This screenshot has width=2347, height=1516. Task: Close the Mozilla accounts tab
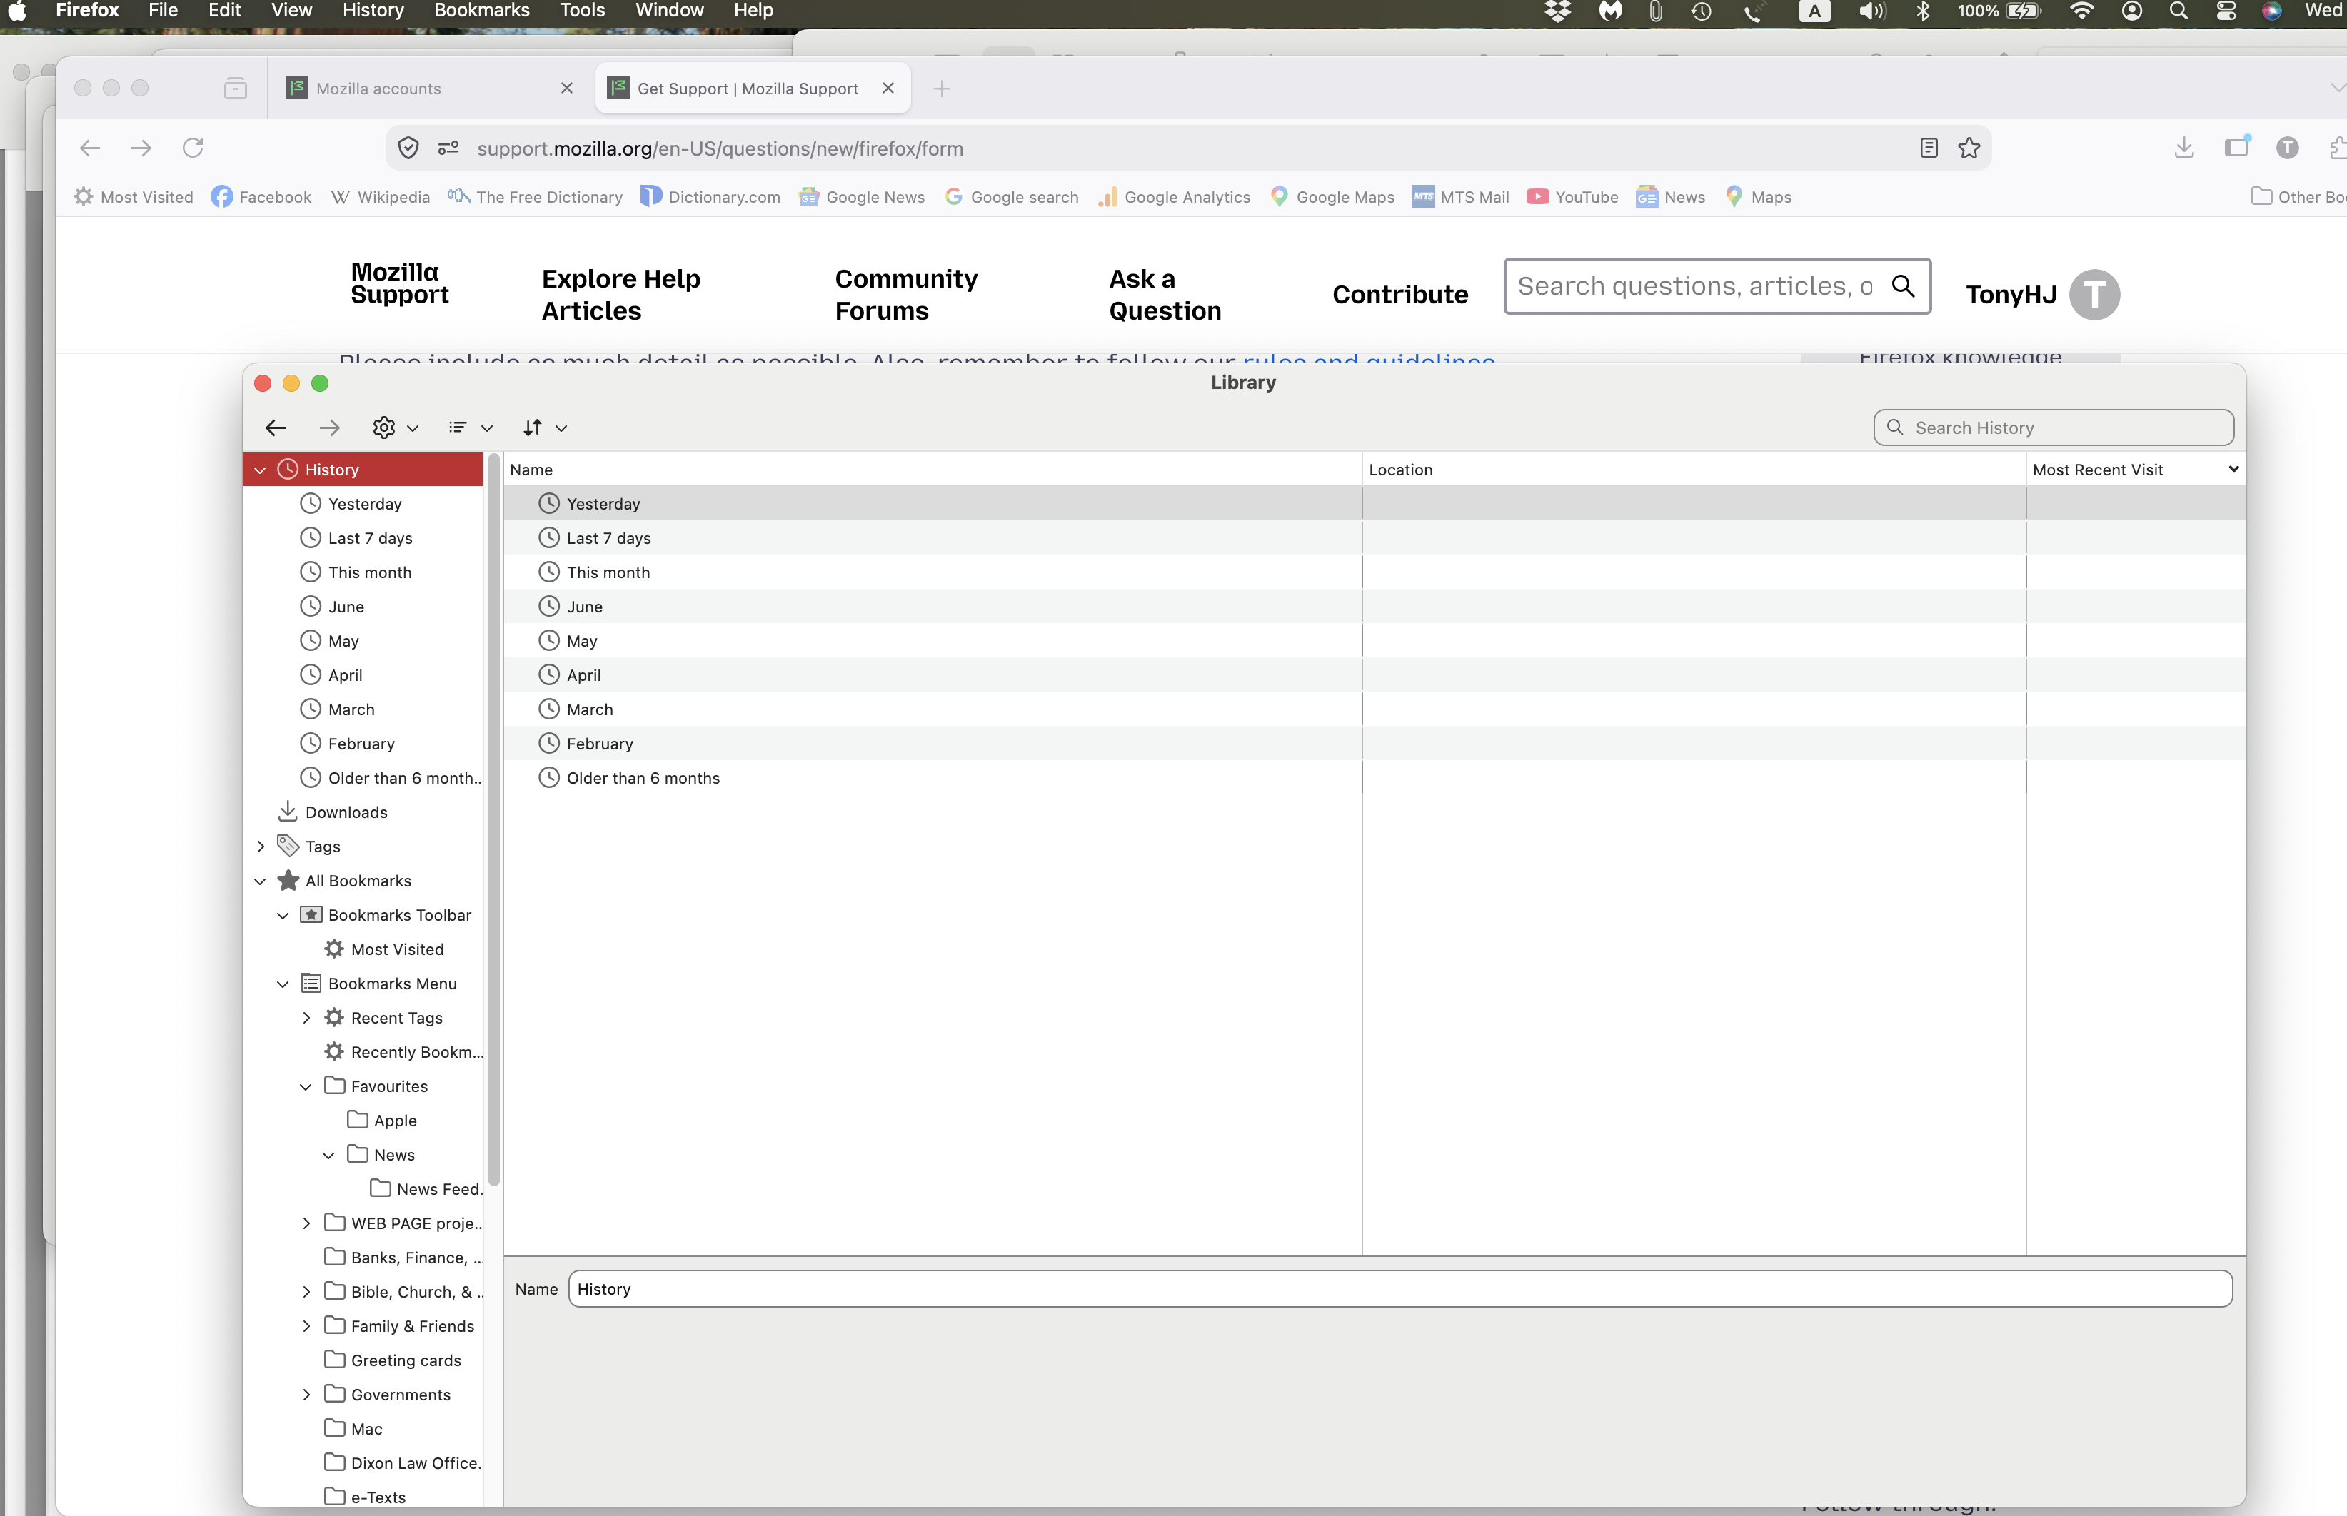click(566, 89)
